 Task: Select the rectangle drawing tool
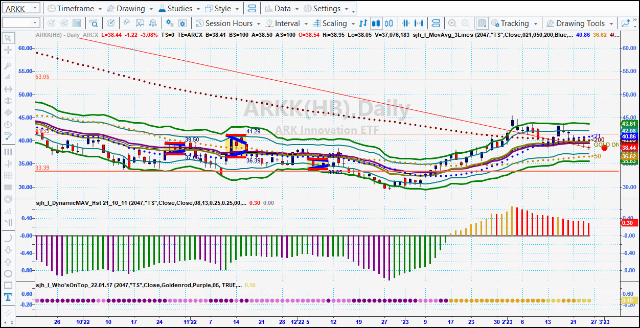[x=8, y=285]
